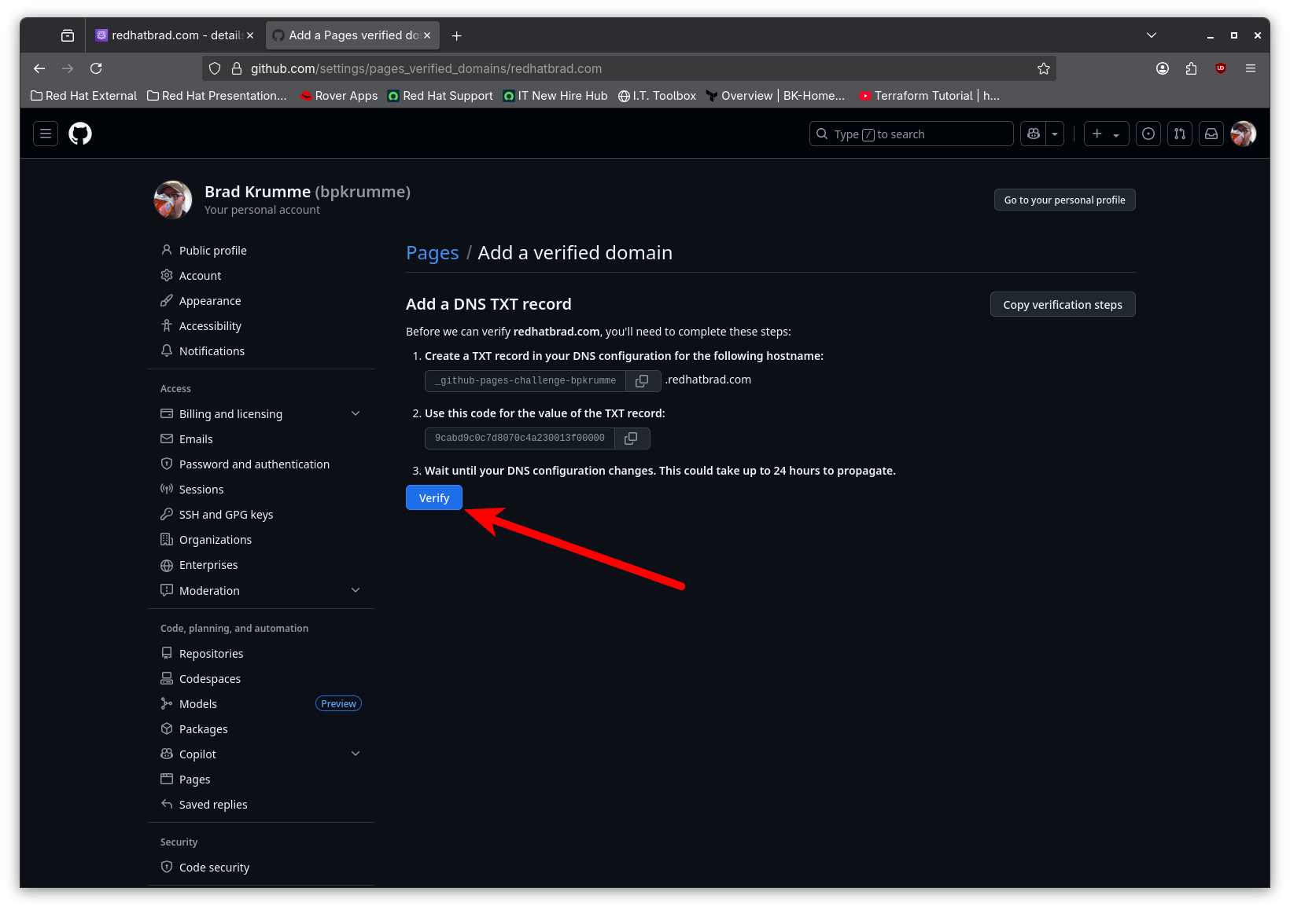Open Organizations settings
Viewport: 1290px width, 910px height.
261,539
